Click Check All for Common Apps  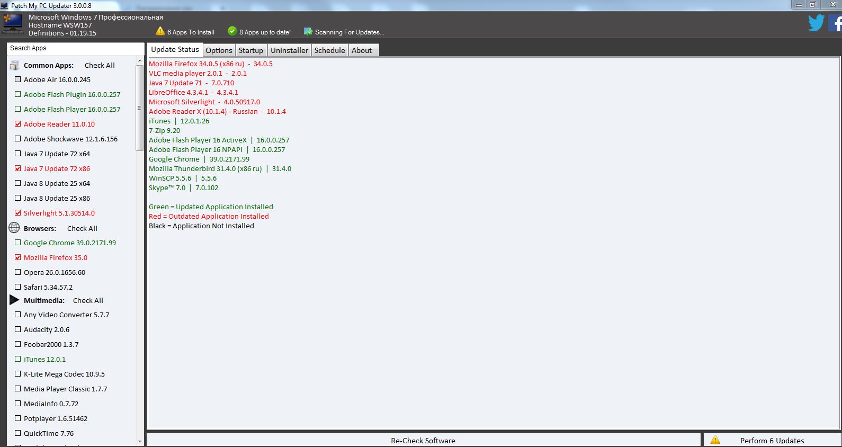[100, 65]
